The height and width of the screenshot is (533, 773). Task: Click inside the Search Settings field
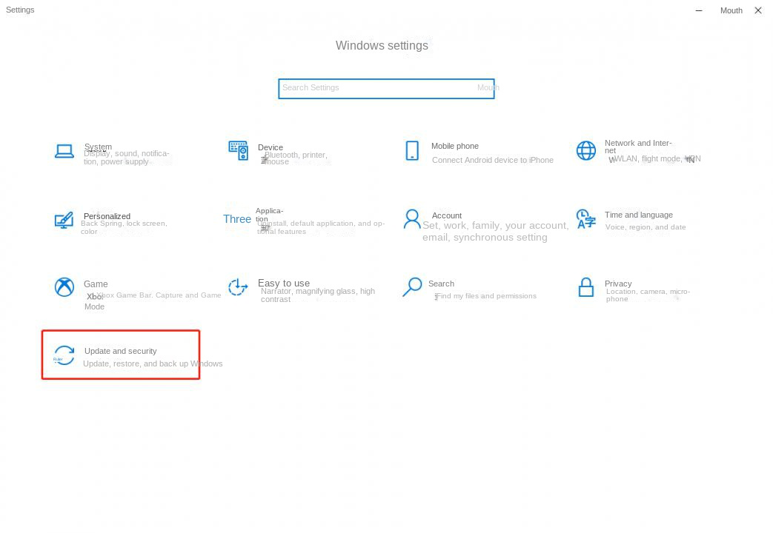[385, 88]
